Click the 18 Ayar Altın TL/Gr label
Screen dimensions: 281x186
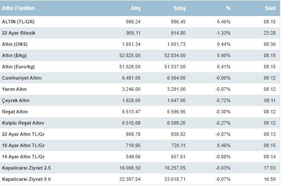tap(21, 145)
